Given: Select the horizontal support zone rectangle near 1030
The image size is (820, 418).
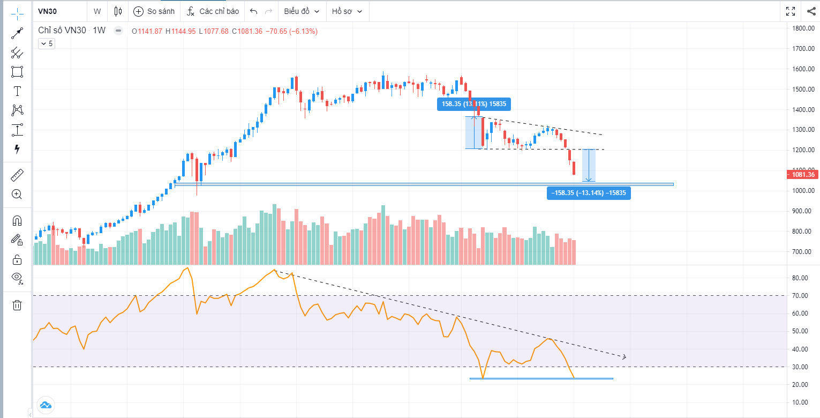Looking at the screenshot, I should (x=424, y=184).
